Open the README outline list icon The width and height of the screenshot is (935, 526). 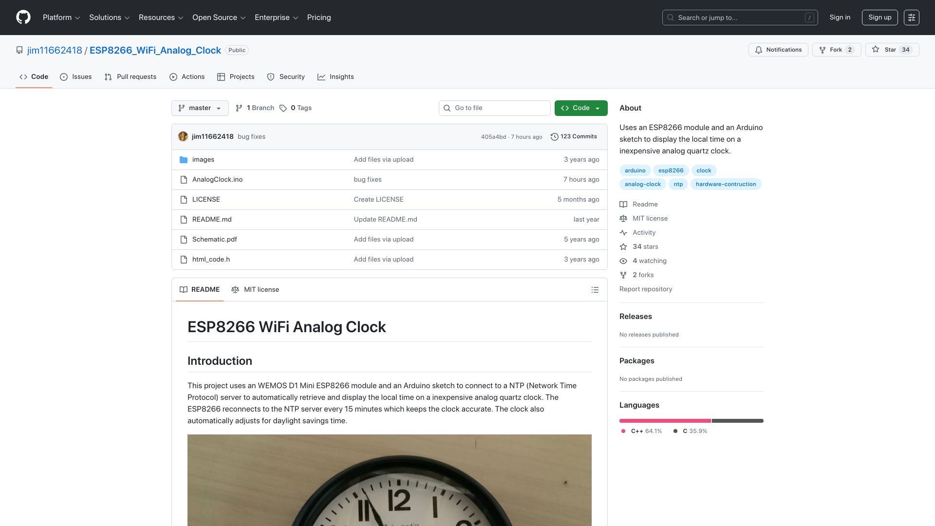(595, 290)
